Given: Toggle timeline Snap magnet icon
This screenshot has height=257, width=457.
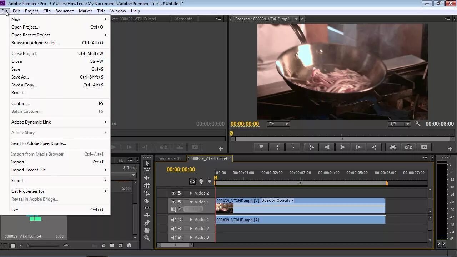Looking at the screenshot, I should click(192, 181).
